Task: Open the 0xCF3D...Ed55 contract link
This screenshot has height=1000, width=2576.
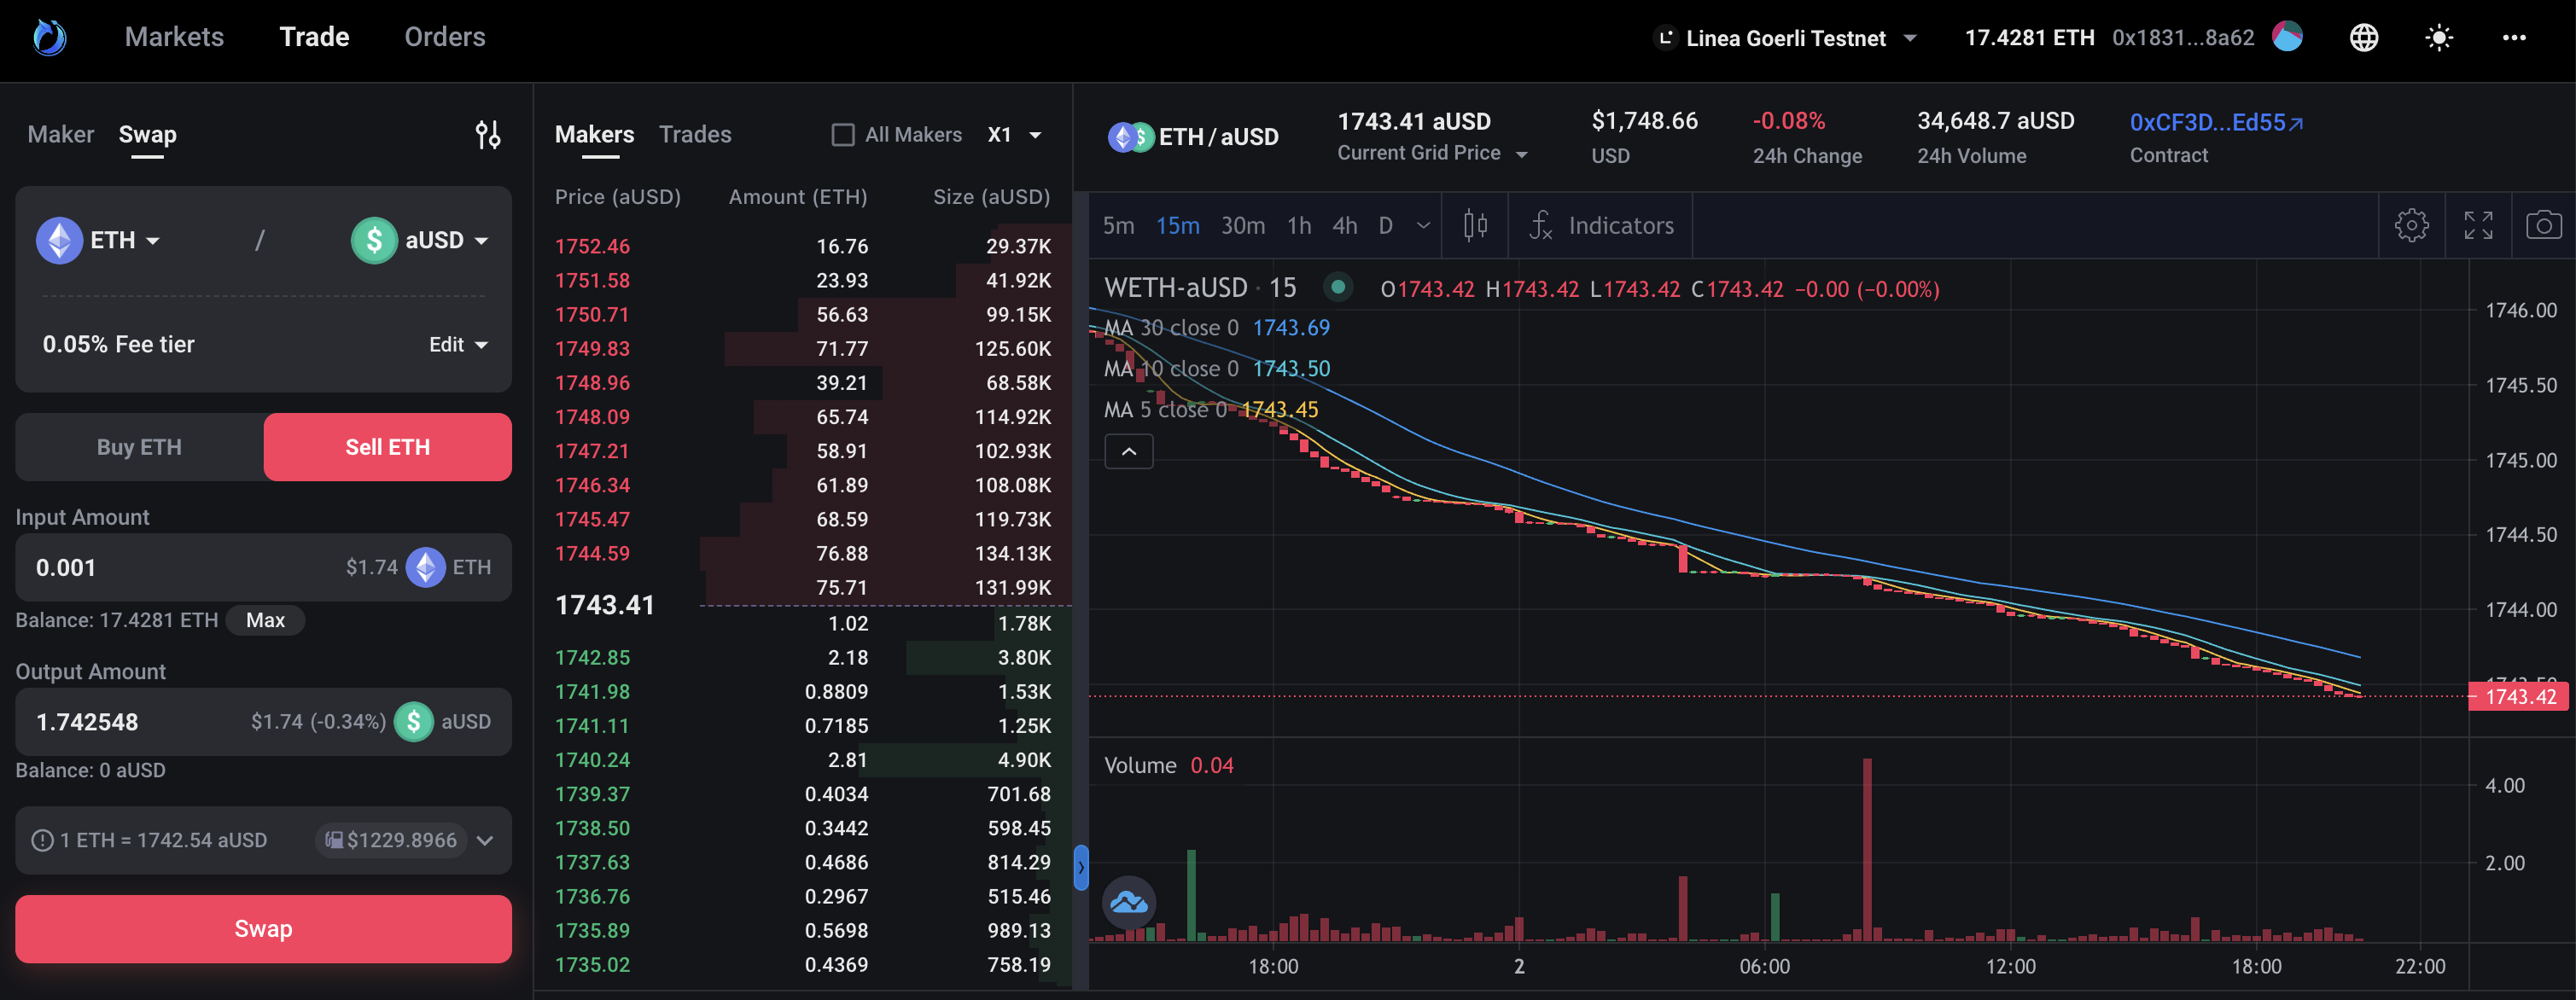Action: 2215,123
